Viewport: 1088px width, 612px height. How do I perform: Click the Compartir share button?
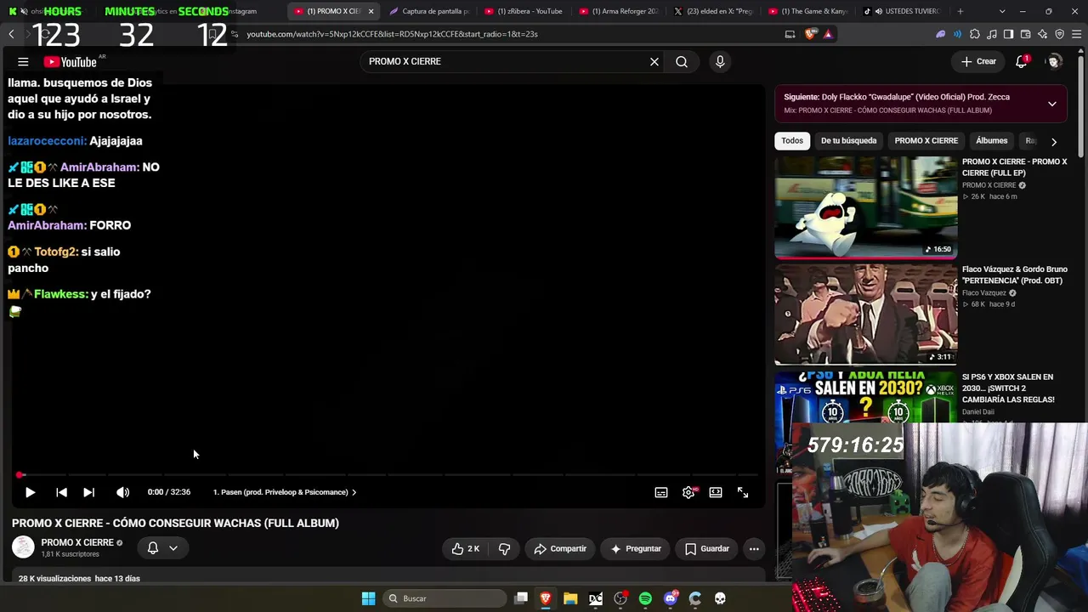tap(560, 549)
